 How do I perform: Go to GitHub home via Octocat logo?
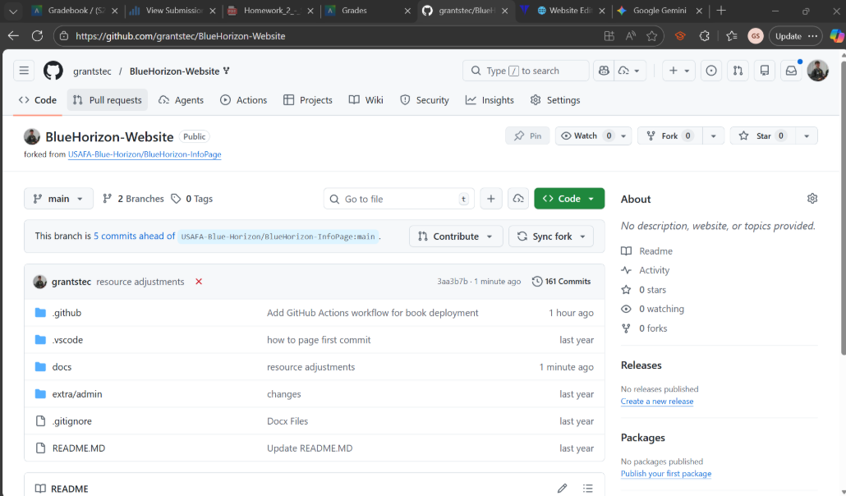click(x=53, y=71)
